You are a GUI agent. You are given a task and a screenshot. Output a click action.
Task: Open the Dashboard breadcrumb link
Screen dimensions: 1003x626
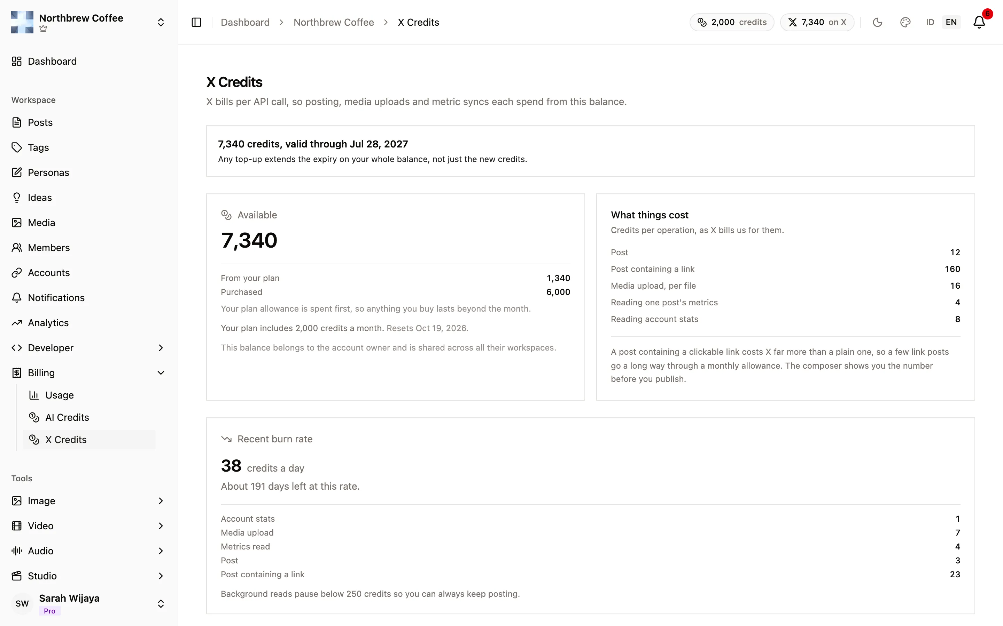pos(245,22)
